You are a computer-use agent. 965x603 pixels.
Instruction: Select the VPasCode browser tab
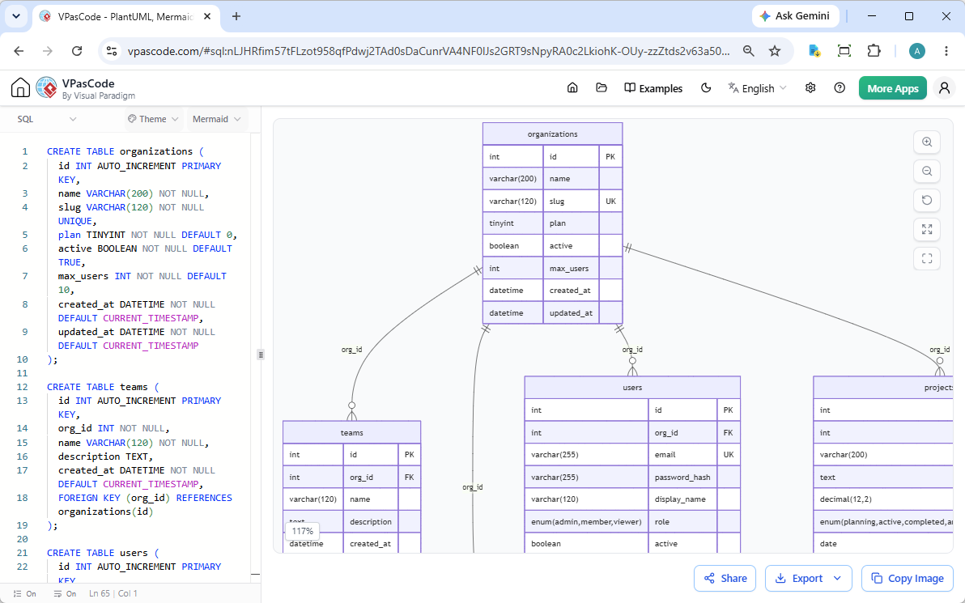125,17
